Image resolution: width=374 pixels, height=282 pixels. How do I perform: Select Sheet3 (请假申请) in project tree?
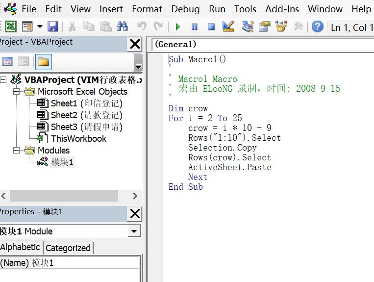[87, 127]
